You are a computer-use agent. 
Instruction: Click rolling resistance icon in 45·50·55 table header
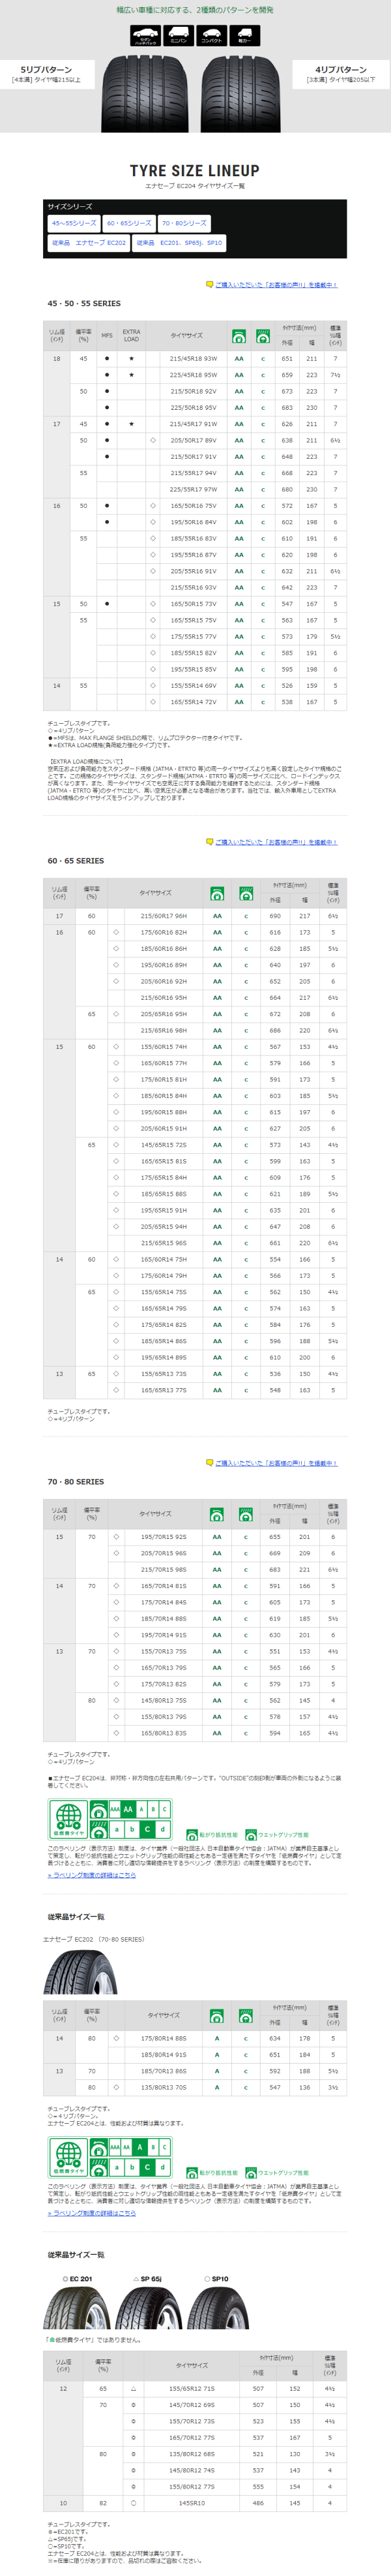[x=239, y=336]
